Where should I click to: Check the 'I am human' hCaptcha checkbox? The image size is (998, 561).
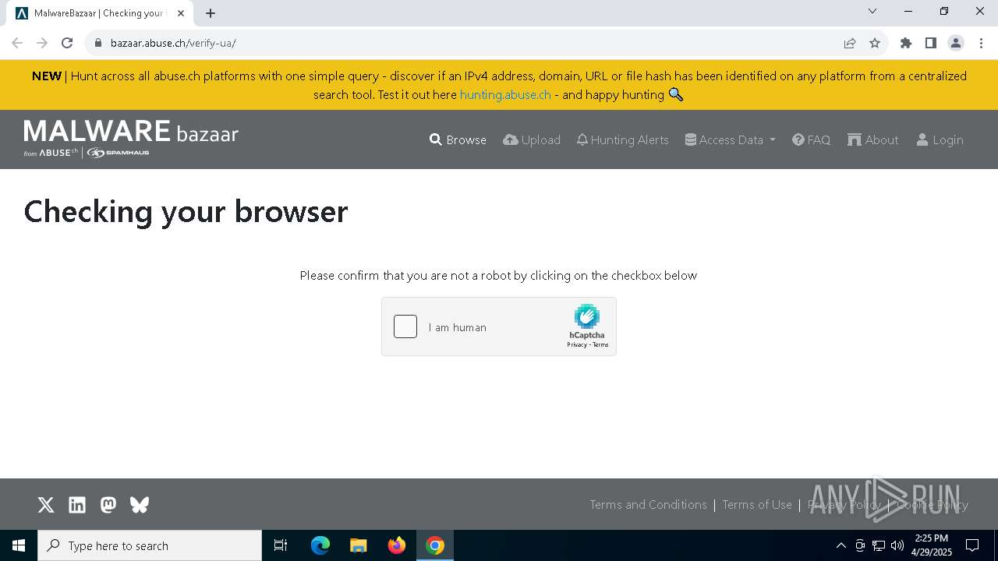[405, 326]
